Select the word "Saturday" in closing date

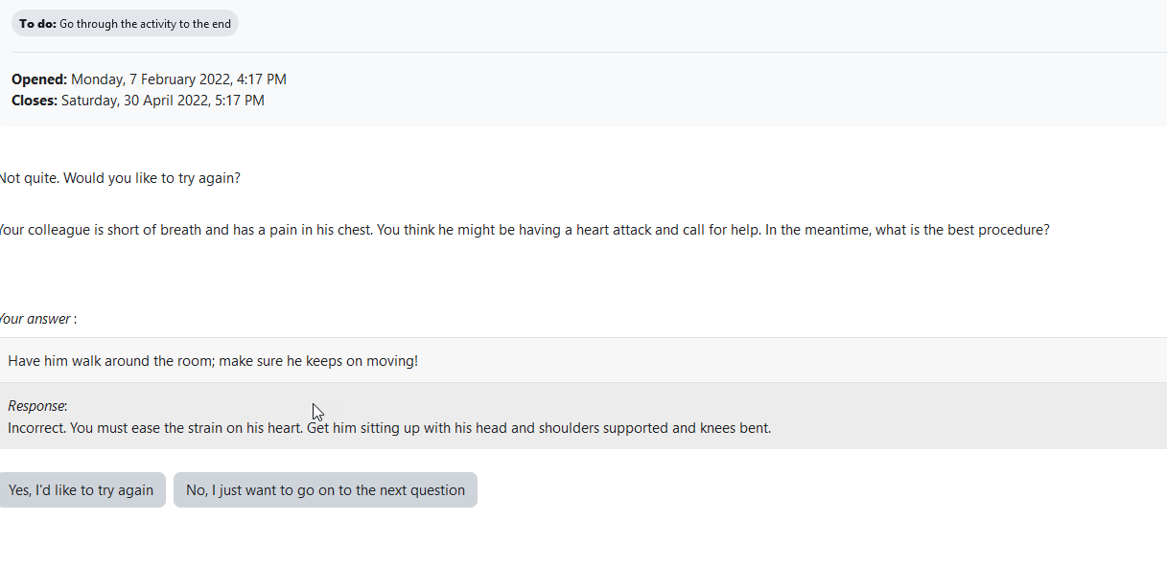[x=89, y=101]
